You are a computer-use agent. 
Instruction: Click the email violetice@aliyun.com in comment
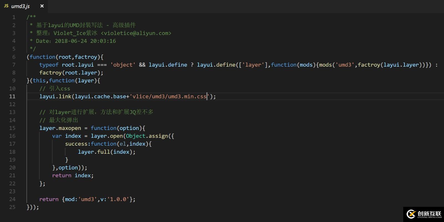click(x=136, y=33)
